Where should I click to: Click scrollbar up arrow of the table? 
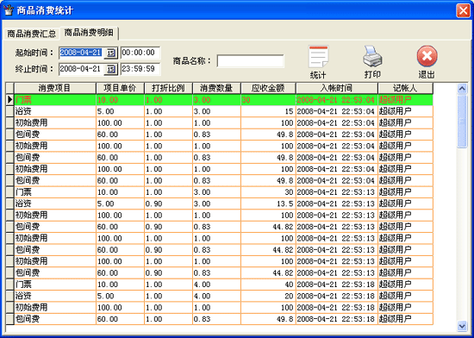462,89
